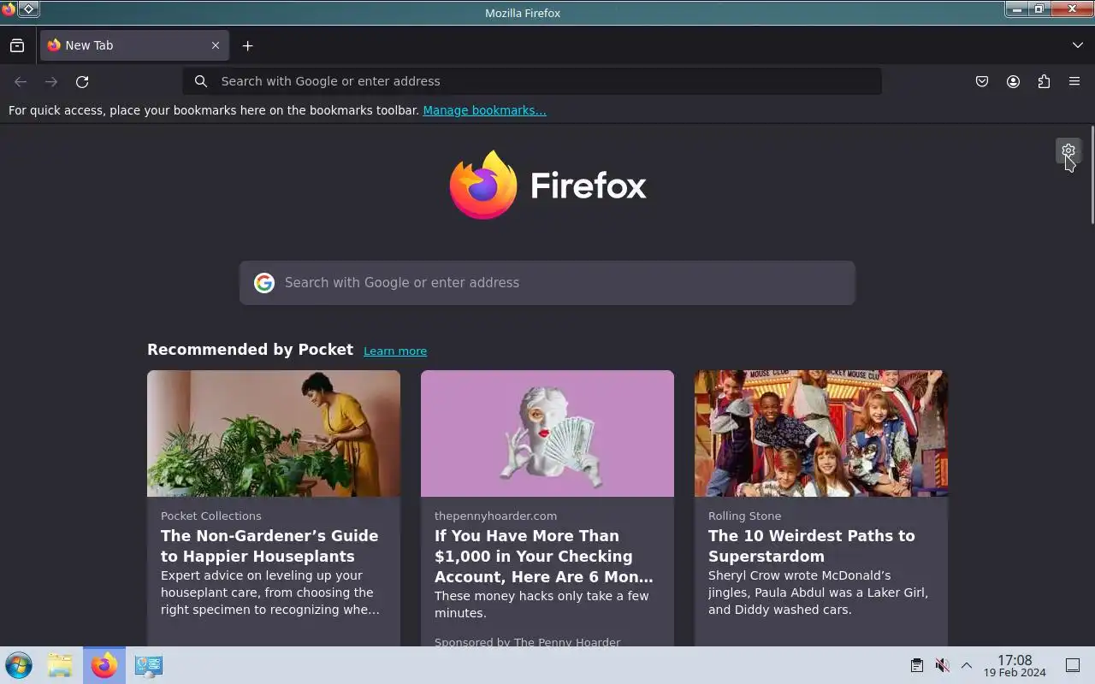
Task: Expand the list all tabs chevron
Action: (1077, 45)
